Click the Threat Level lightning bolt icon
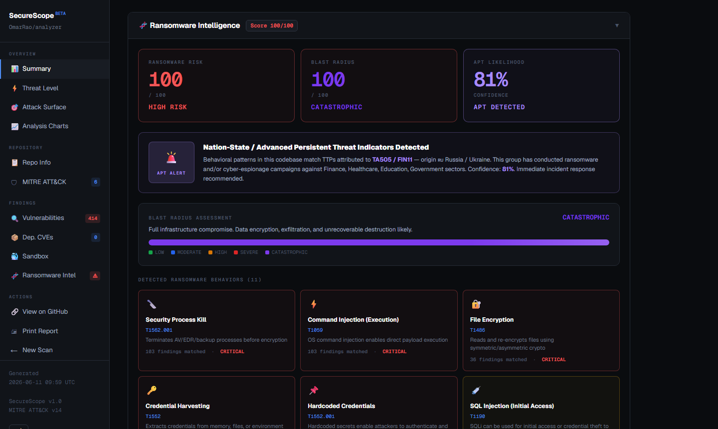This screenshot has width=718, height=429. [14, 88]
